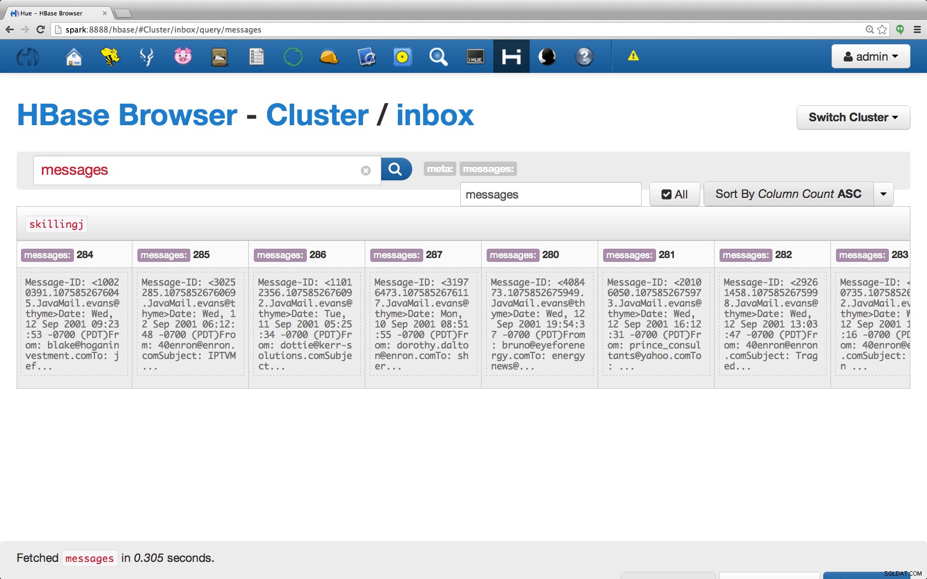Screen dimensions: 927x579
Task: Toggle the messages: column family filter
Action: point(488,169)
